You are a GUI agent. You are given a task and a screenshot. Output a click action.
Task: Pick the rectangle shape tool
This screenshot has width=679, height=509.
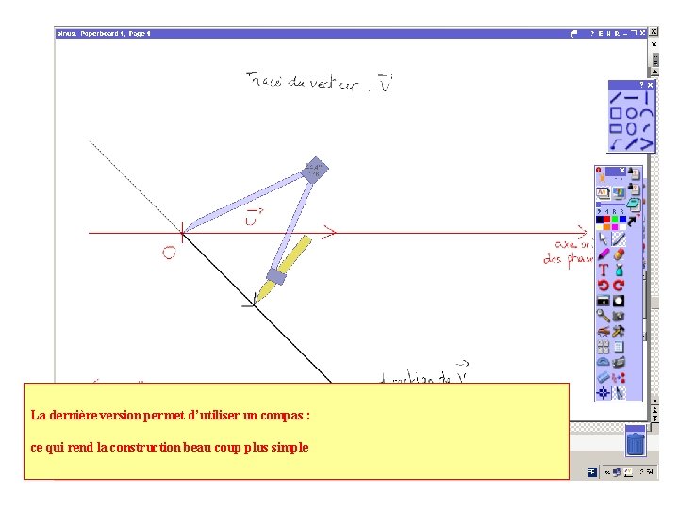tap(615, 128)
